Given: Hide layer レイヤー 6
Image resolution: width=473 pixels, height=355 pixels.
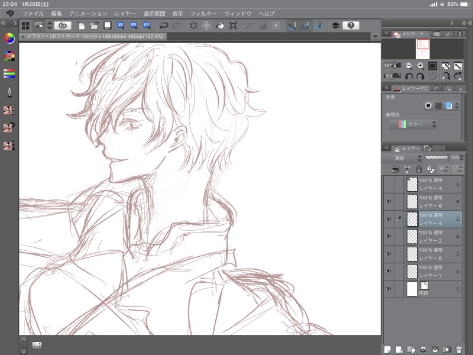Looking at the screenshot, I should 388,201.
